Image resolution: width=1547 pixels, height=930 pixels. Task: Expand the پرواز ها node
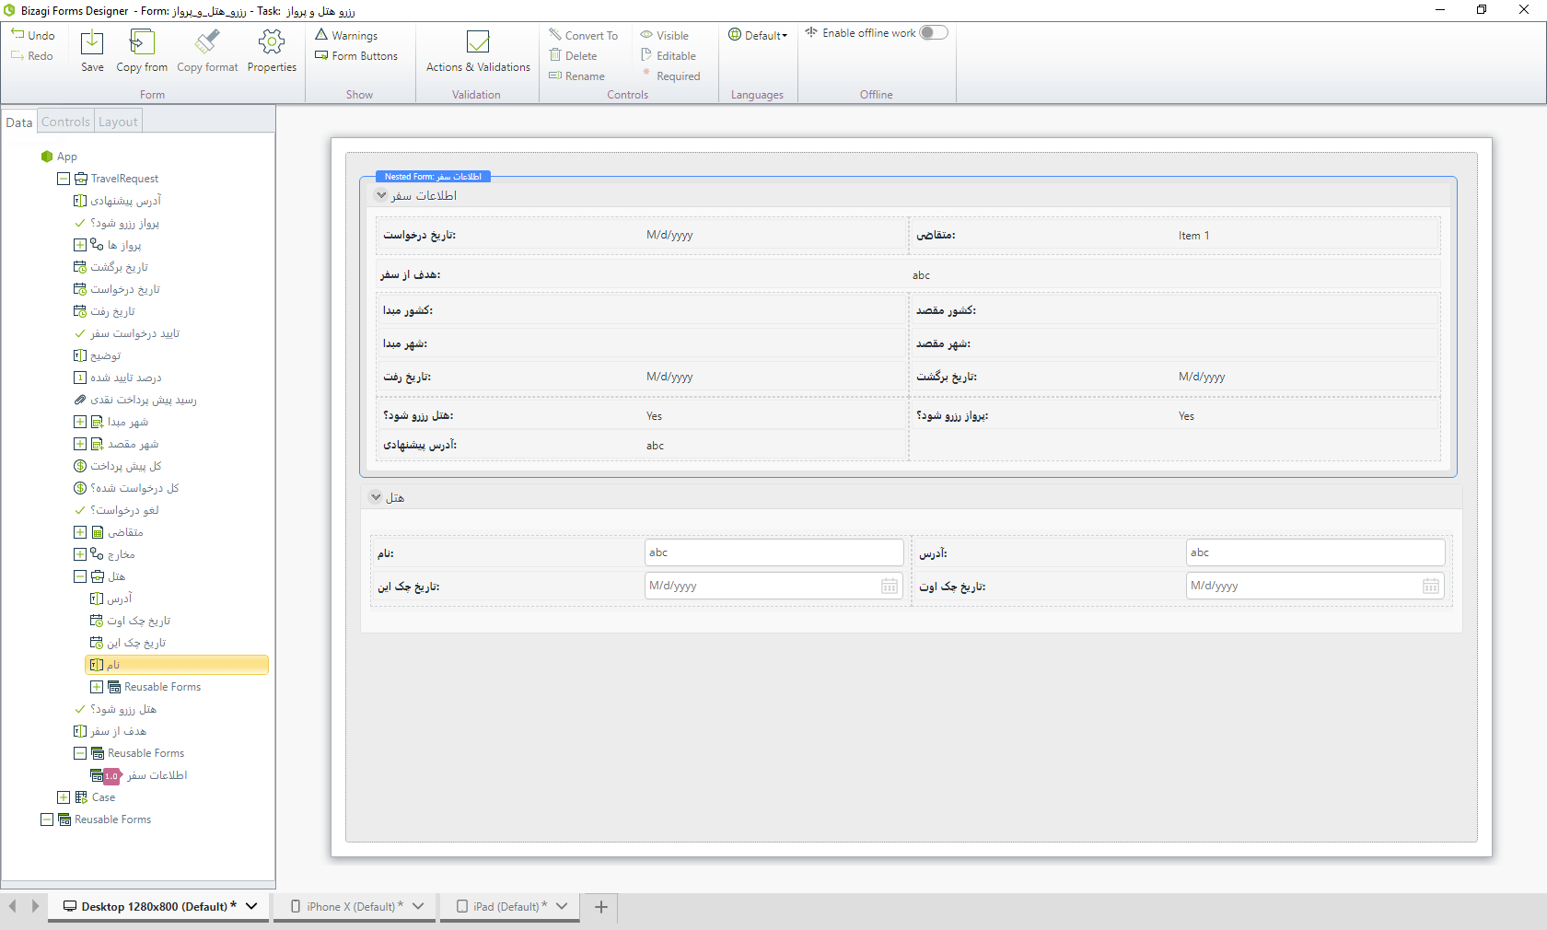pos(80,245)
